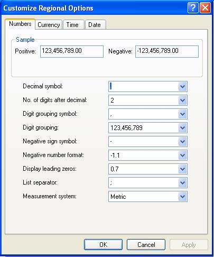
Task: Open the Digit grouping symbol dropdown arrow
Action: click(182, 114)
